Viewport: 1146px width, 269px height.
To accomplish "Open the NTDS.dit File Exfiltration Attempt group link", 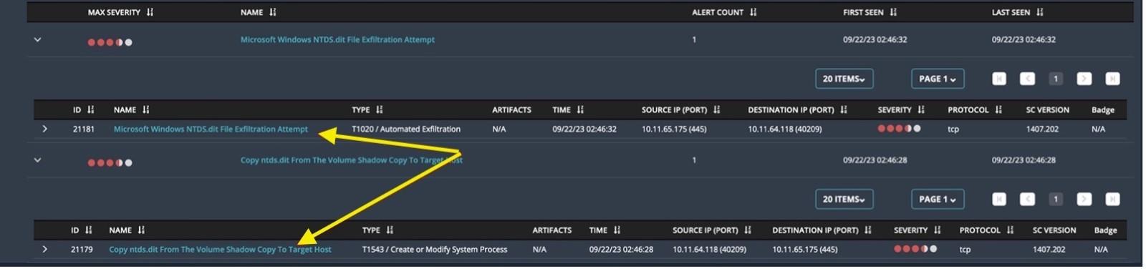I will point(337,40).
